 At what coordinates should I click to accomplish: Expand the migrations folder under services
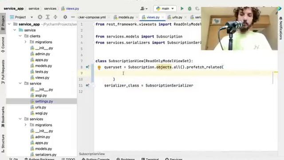click(x=26, y=125)
